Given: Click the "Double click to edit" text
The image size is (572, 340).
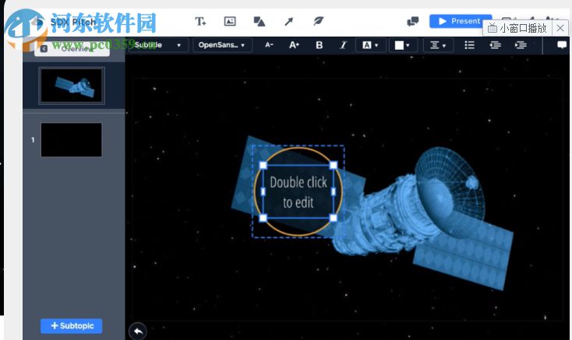Looking at the screenshot, I should coord(298,192).
